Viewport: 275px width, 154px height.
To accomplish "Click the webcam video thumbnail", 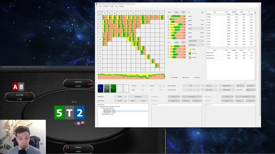I will pyautogui.click(x=23, y=137).
